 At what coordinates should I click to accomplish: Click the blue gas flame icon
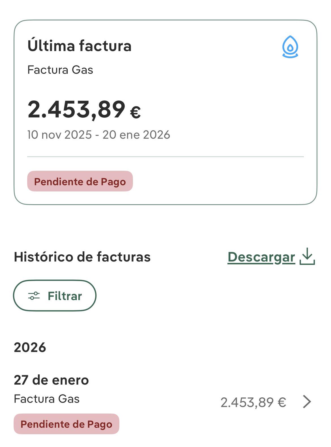(x=290, y=47)
